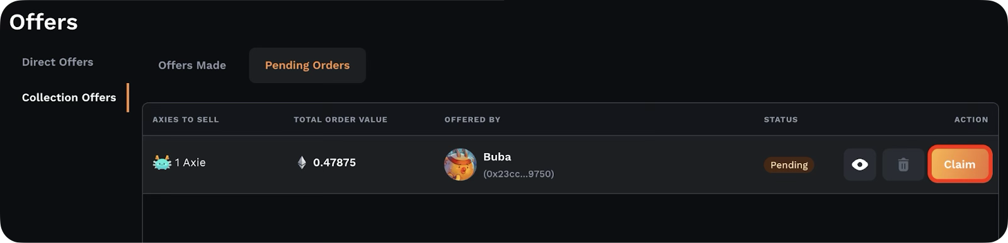This screenshot has width=1008, height=243.
Task: Select the Pending Orders tab
Action: click(x=307, y=65)
